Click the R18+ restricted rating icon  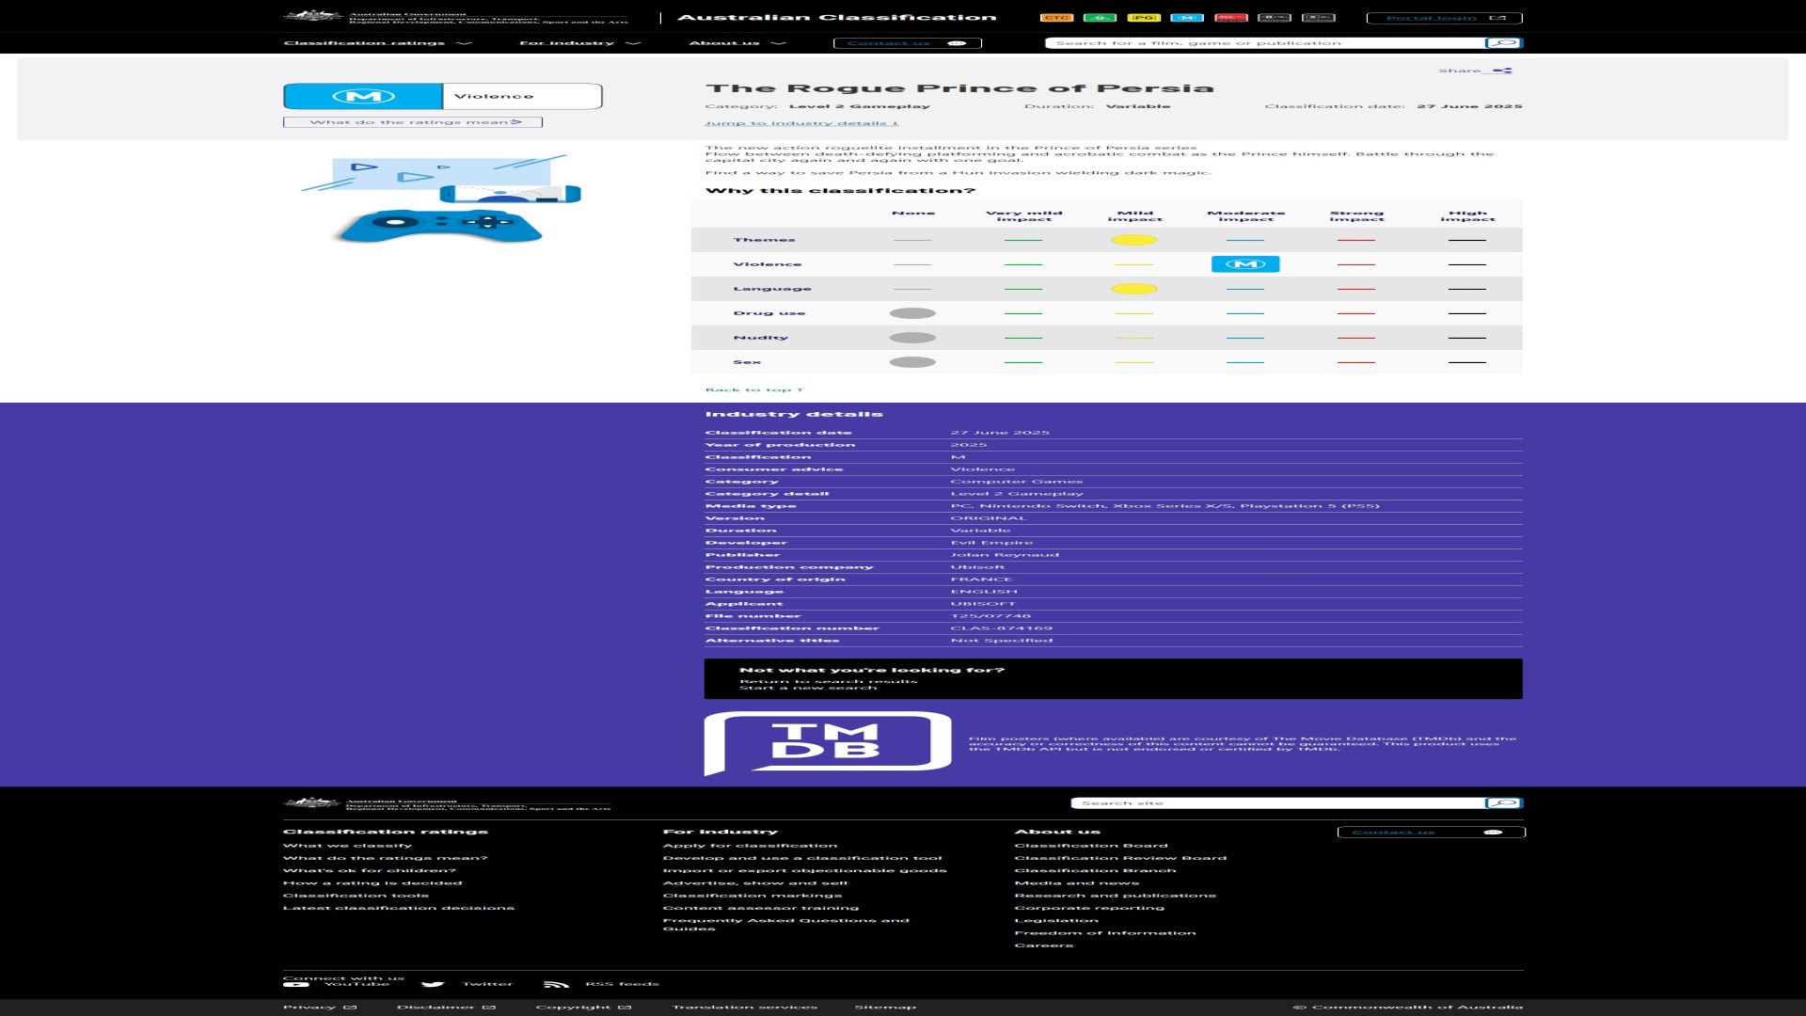tap(1274, 18)
